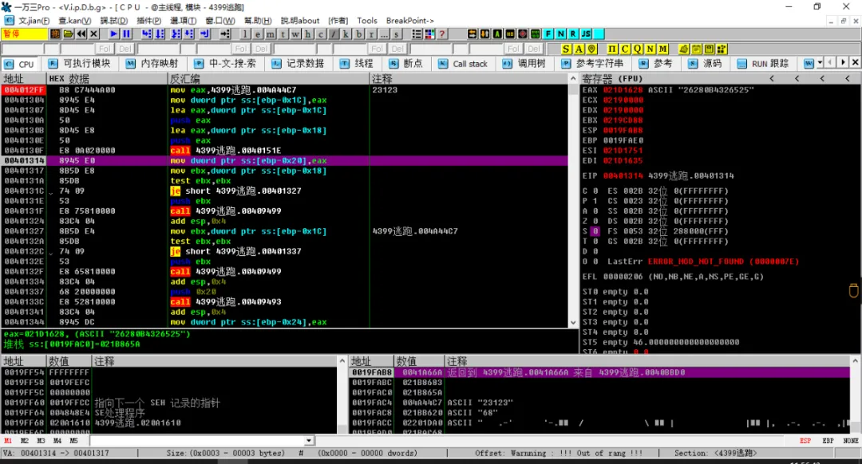Click the NONE stack mode button
The height and width of the screenshot is (464, 862).
click(851, 441)
